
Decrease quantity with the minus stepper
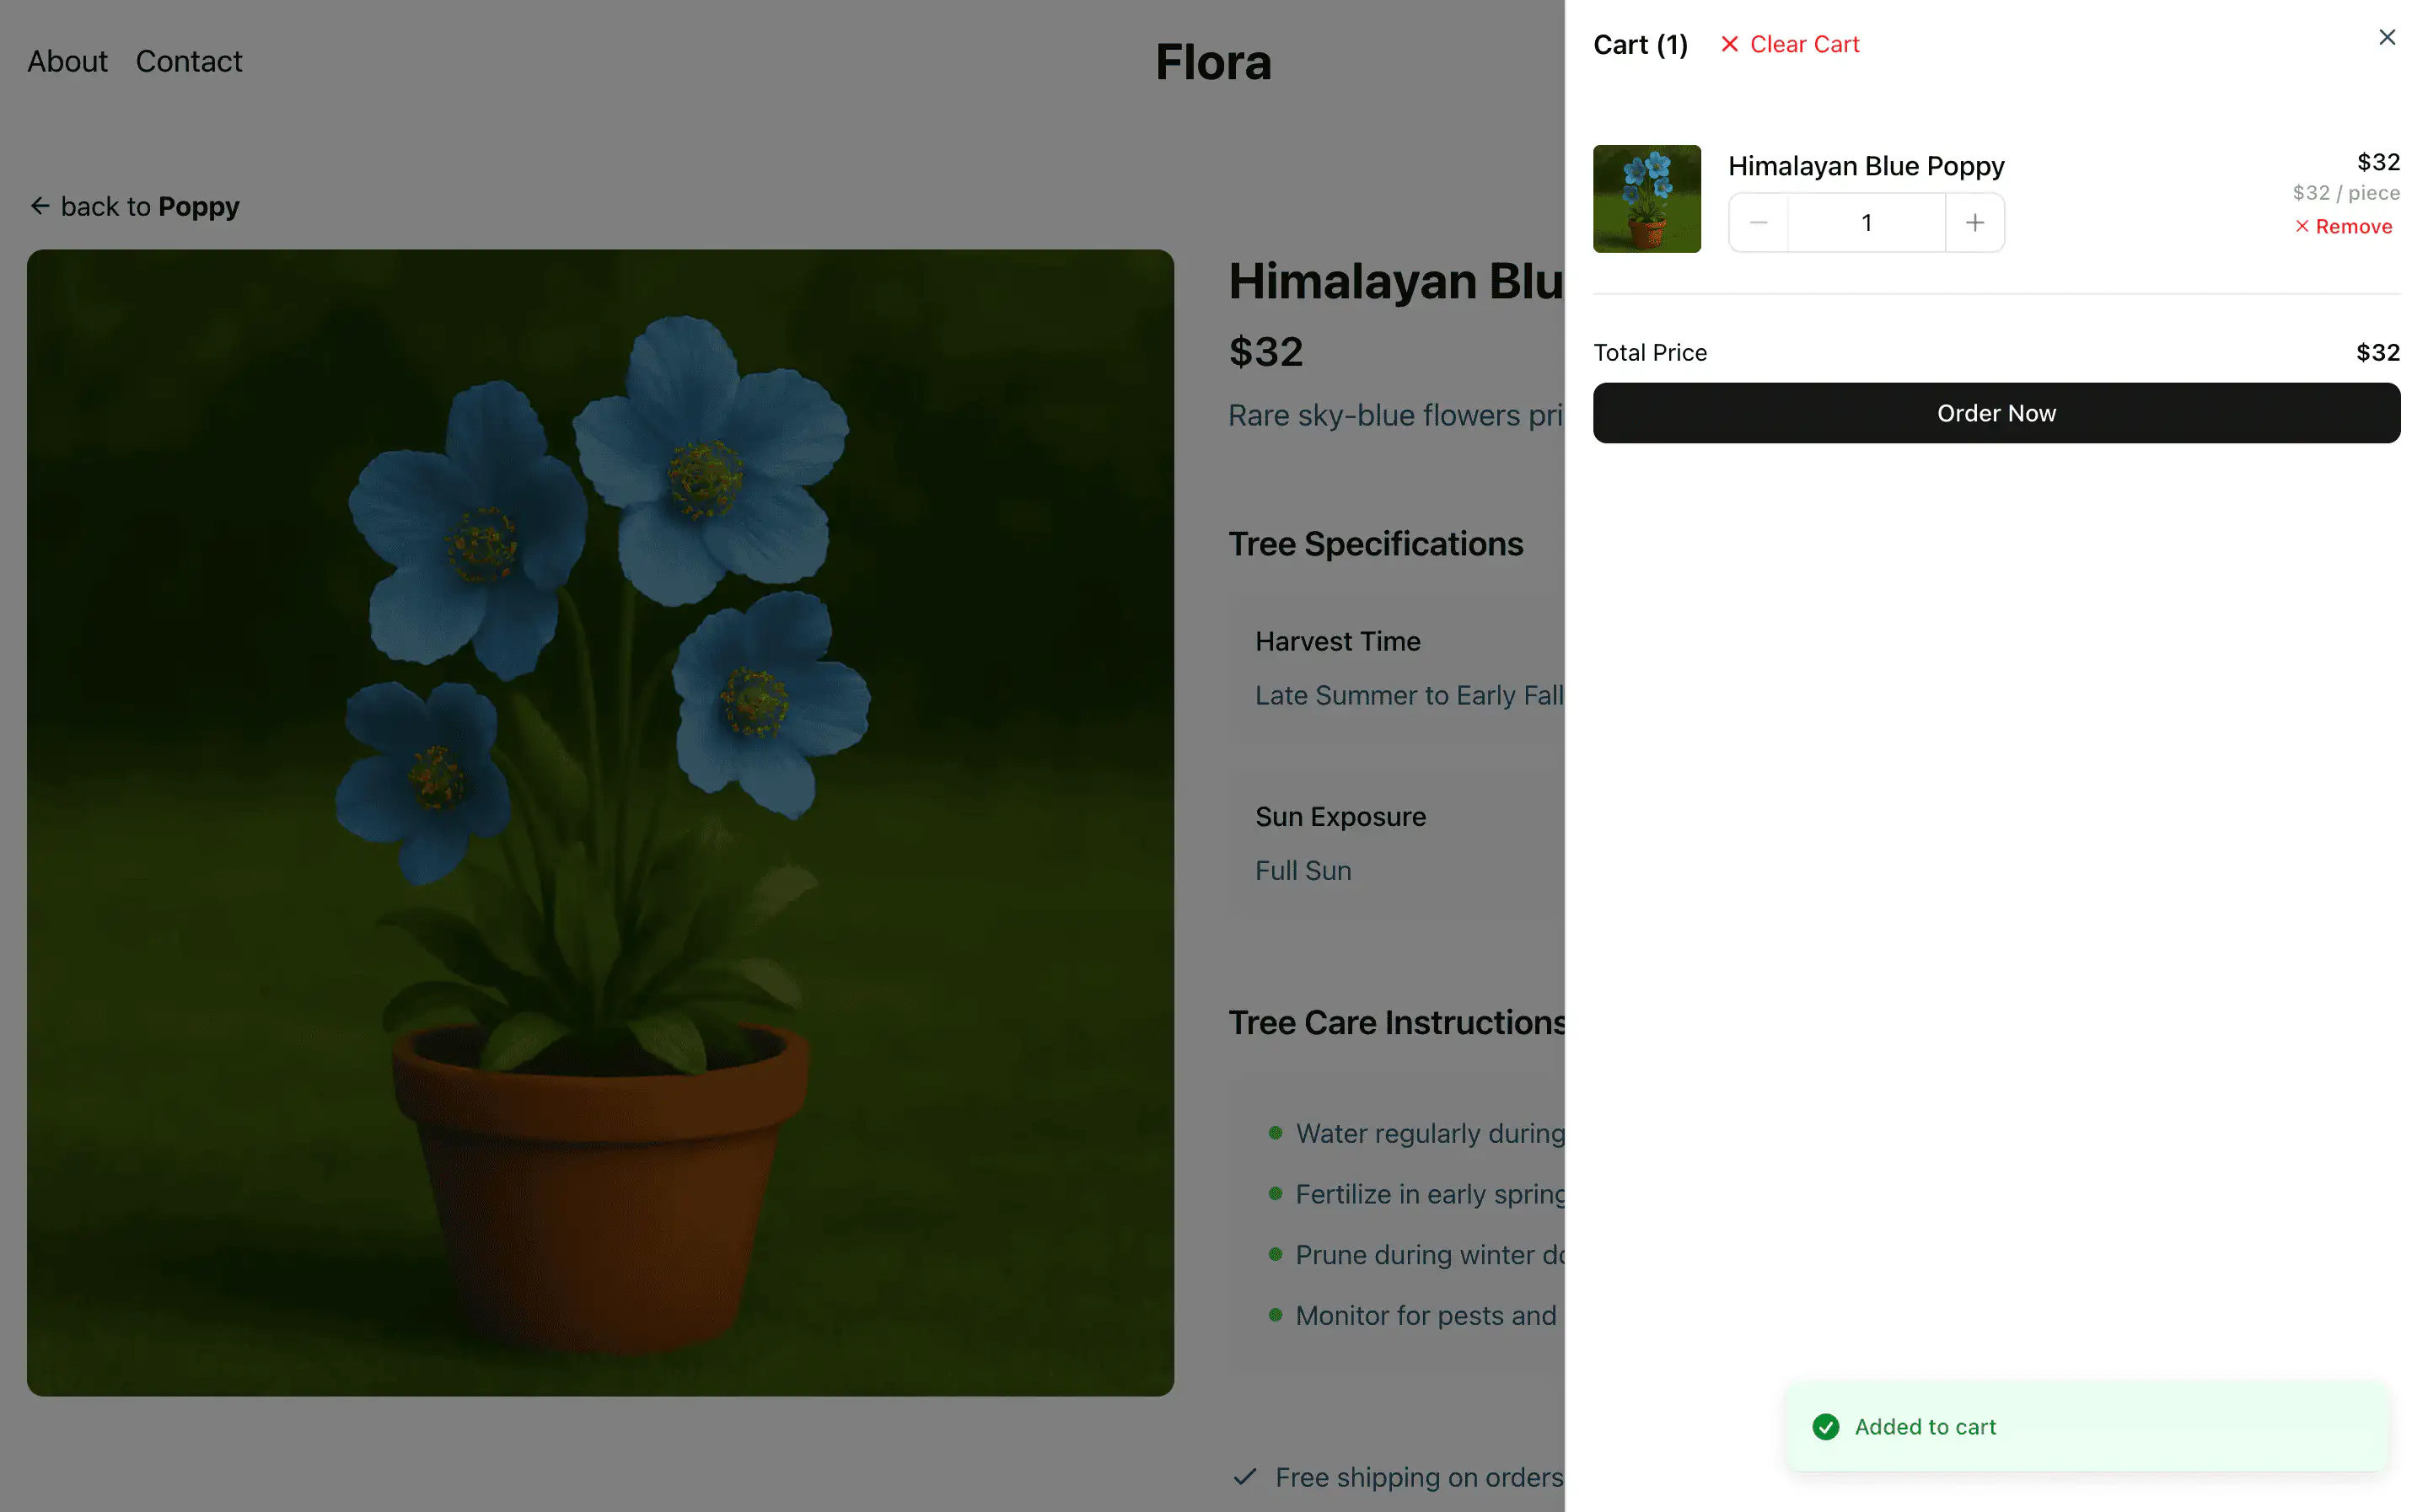[1758, 222]
